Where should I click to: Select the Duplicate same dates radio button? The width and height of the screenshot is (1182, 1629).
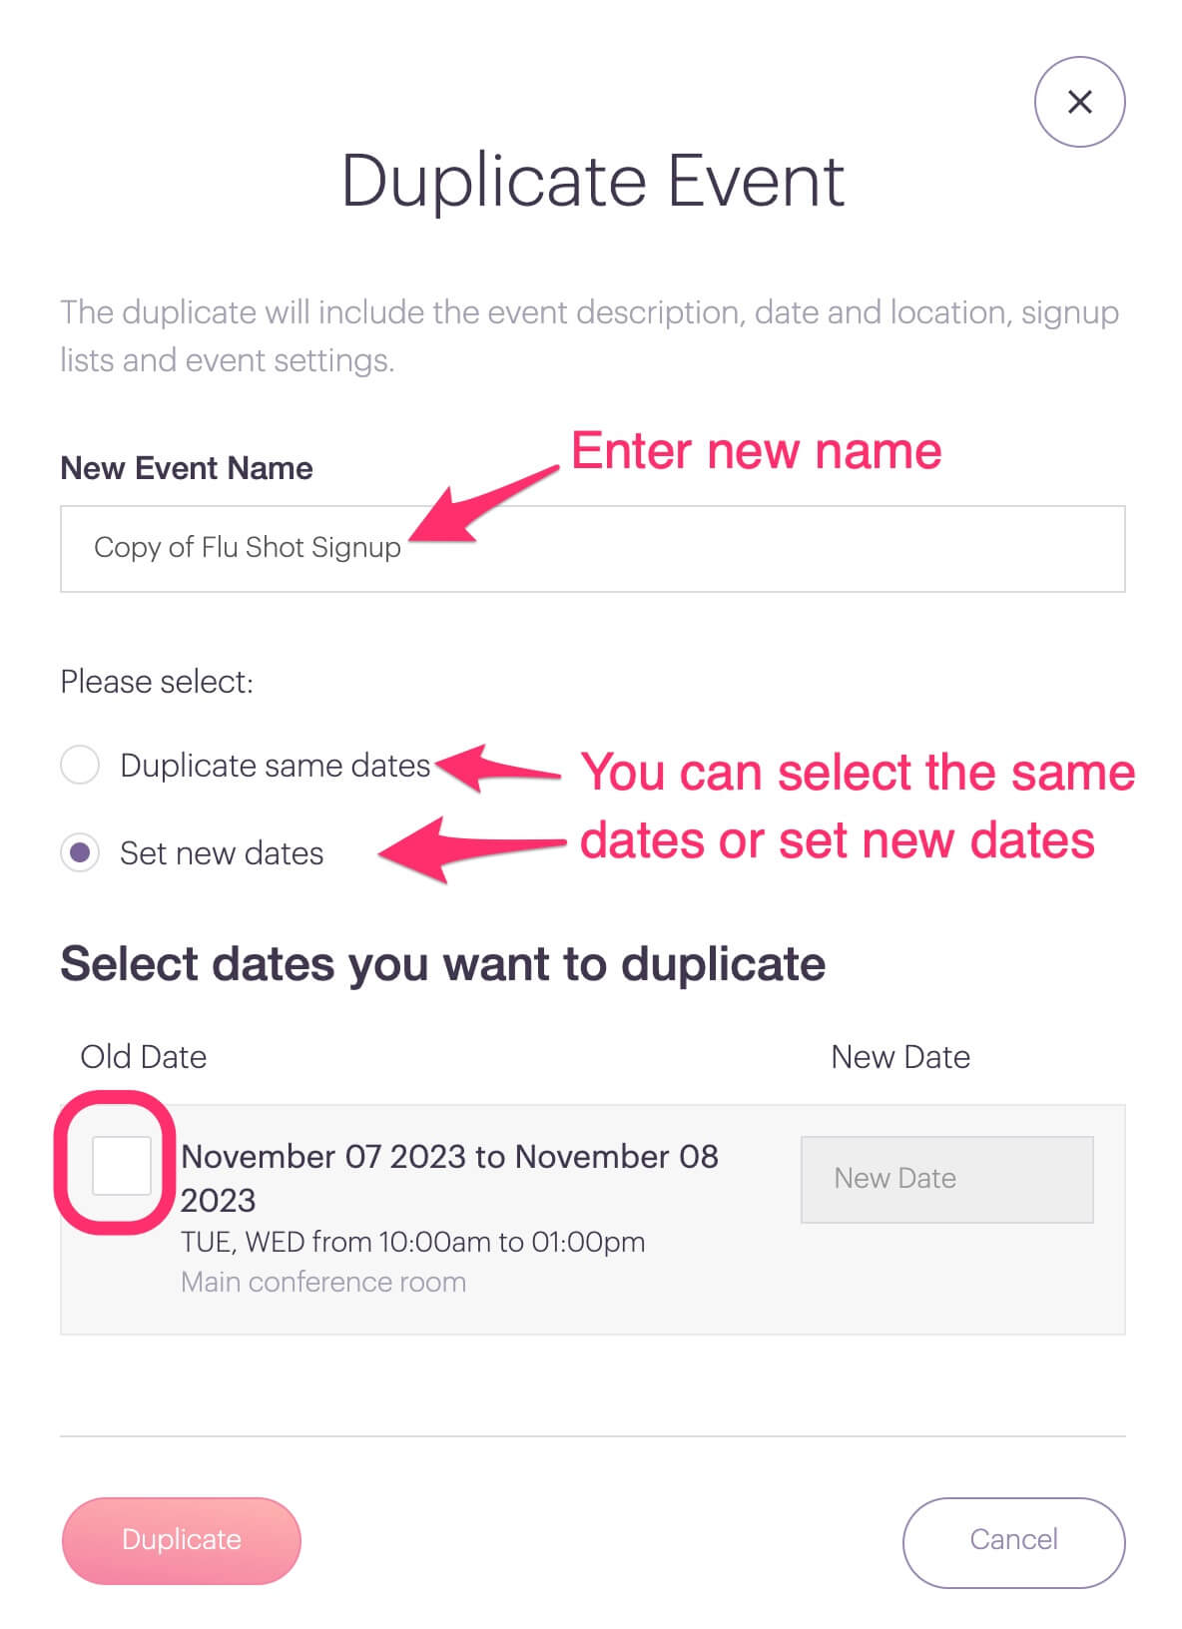point(80,766)
